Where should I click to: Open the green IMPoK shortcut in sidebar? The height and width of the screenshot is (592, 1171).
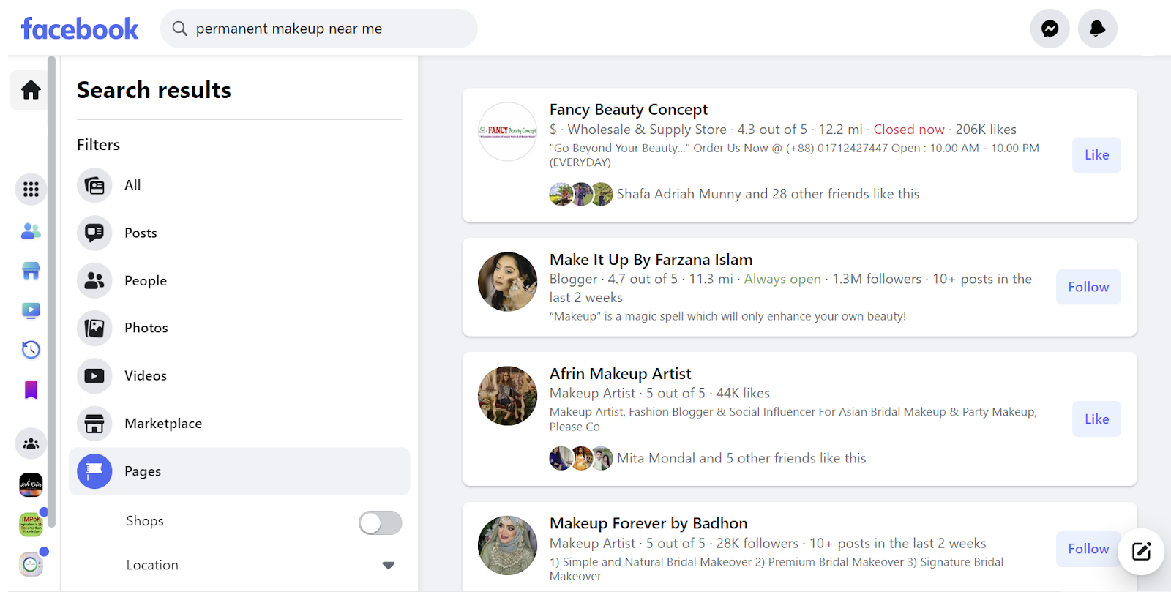[x=31, y=524]
